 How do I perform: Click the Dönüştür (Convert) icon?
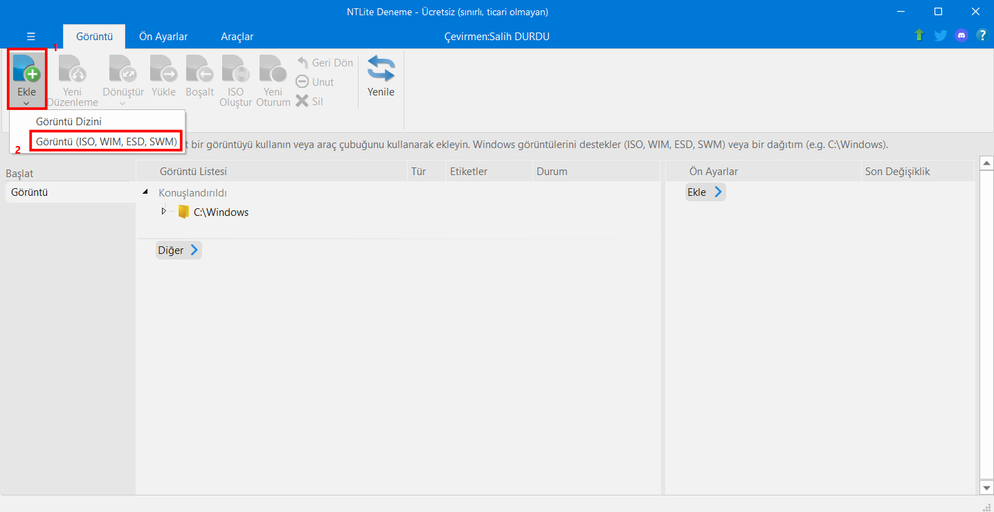point(123,68)
